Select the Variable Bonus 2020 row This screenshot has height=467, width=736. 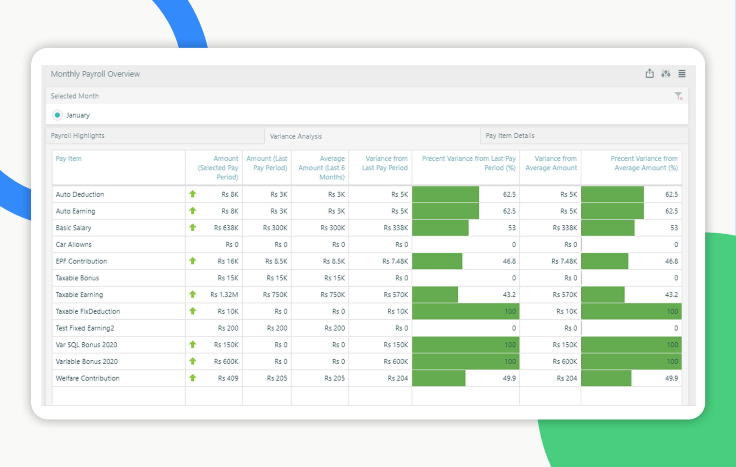(x=87, y=361)
